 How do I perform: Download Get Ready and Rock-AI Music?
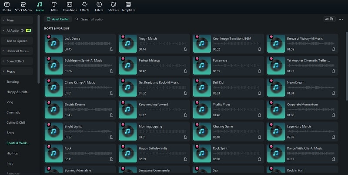[x=185, y=93]
